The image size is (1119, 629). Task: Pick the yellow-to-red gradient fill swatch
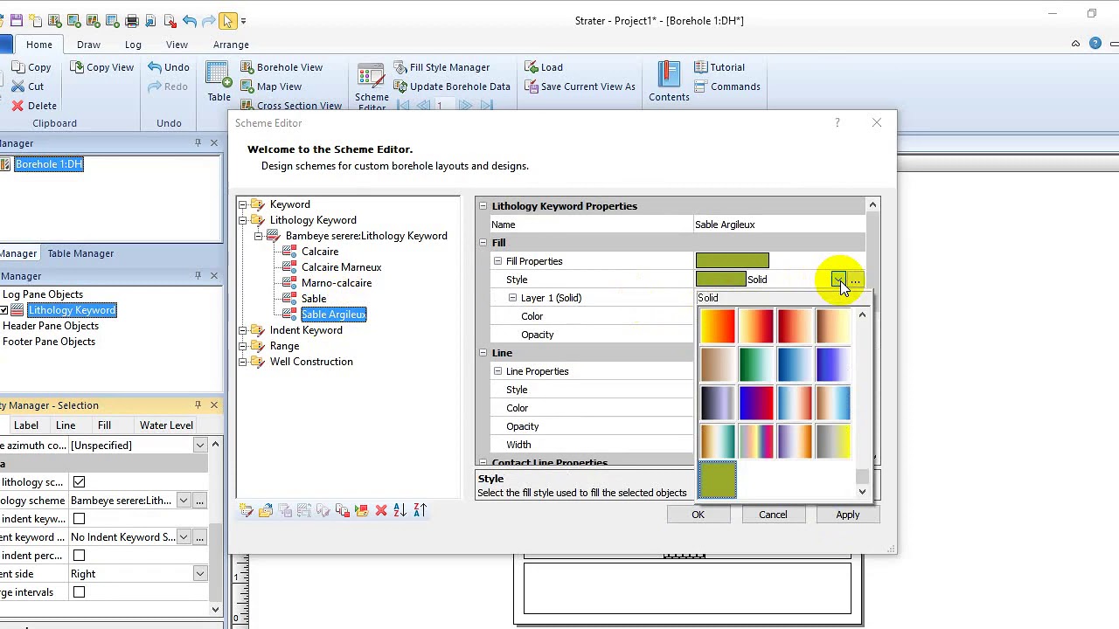click(718, 326)
